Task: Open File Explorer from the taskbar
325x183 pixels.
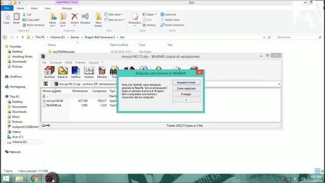Action: 19,178
